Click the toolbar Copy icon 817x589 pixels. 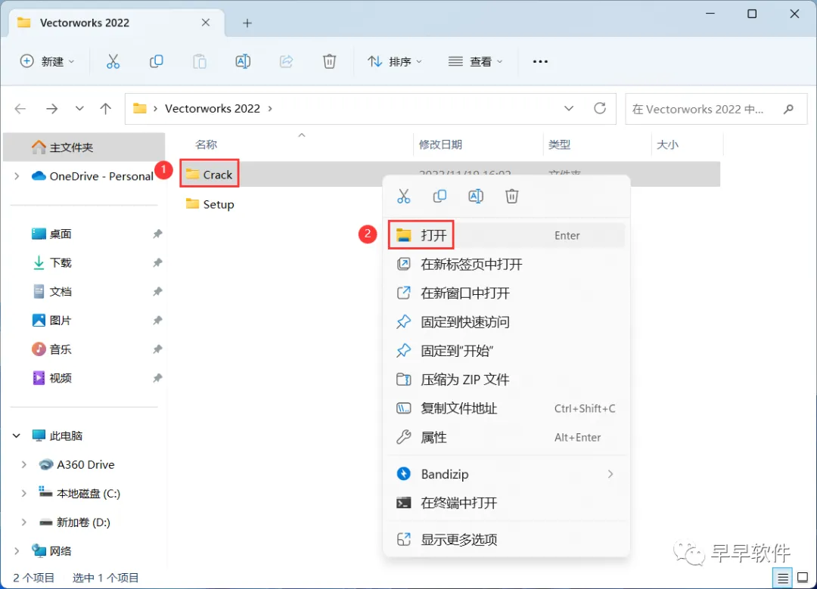(x=157, y=61)
